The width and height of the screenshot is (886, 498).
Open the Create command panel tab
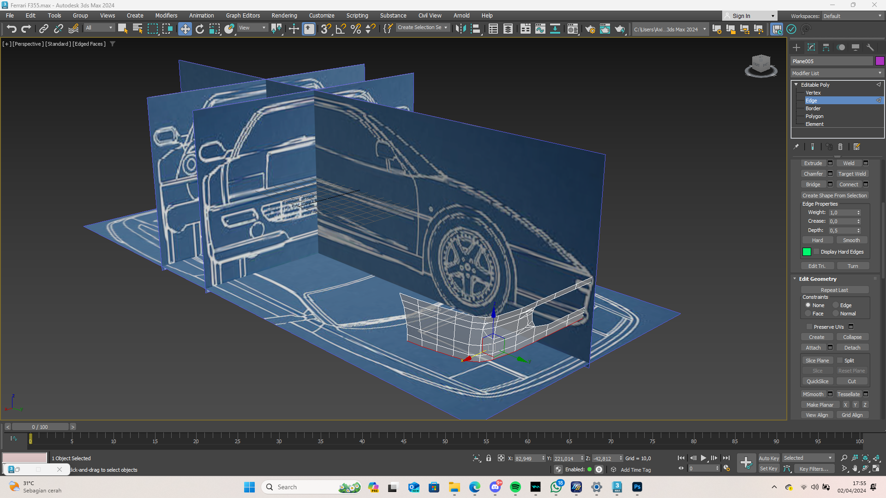point(796,47)
